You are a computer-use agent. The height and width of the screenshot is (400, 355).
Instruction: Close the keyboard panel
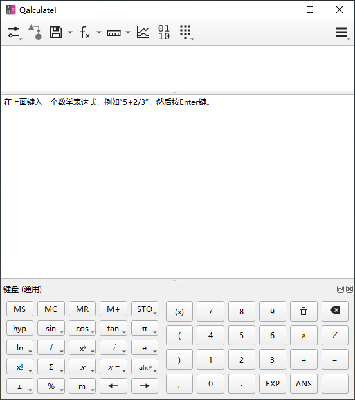[349, 289]
